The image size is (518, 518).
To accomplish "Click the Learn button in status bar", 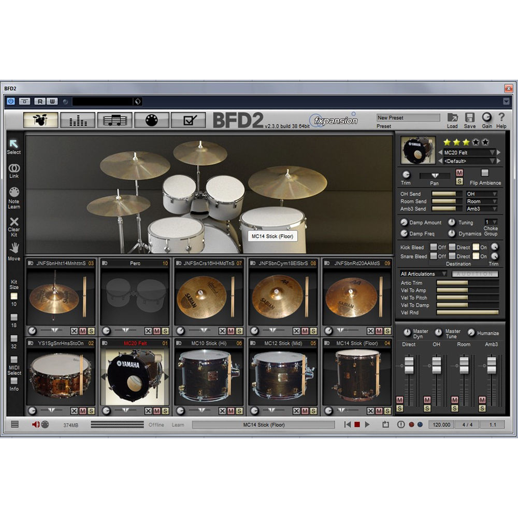I will pos(178,425).
